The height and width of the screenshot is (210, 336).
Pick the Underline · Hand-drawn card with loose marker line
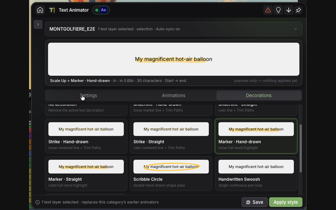171,110
